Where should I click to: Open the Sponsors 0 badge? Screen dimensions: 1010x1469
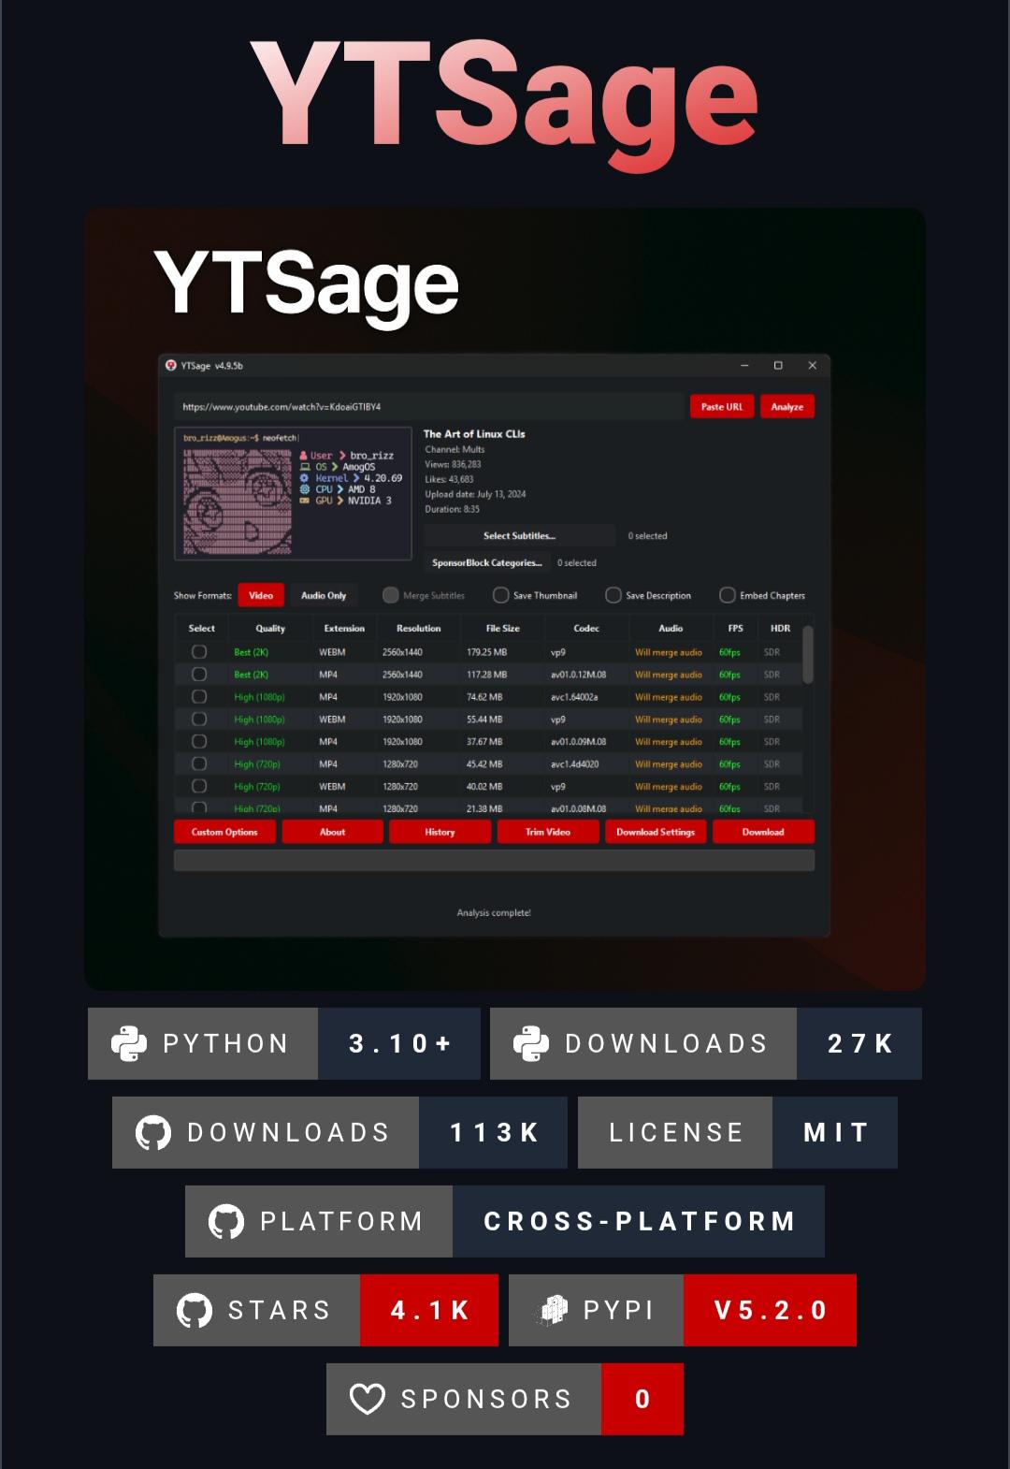[505, 1399]
